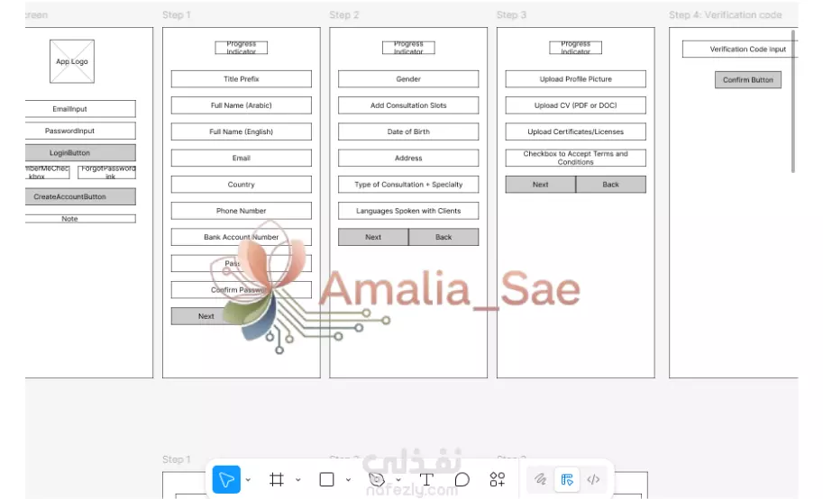The image size is (823, 499).
Task: Select the Full Name (Arabic) field
Action: [241, 105]
